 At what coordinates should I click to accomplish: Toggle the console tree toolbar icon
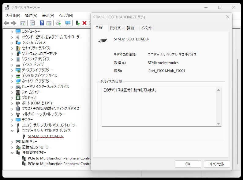[23, 23]
